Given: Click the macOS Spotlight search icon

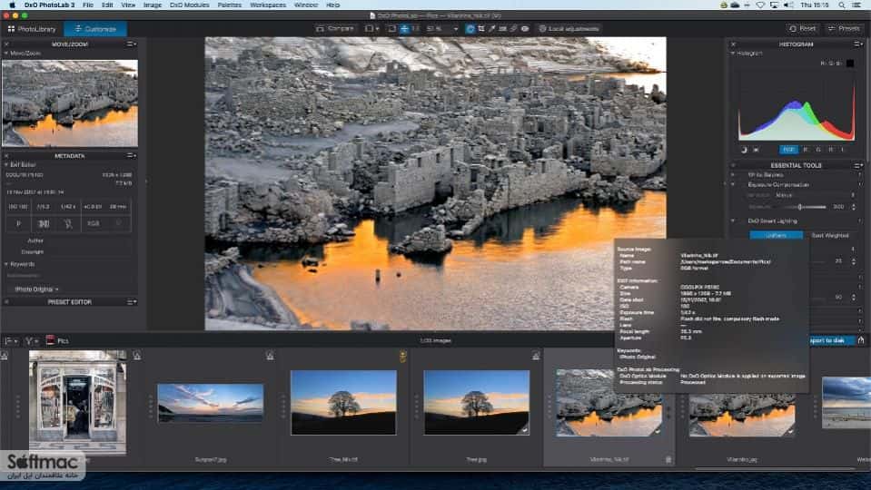Looking at the screenshot, I should (x=842, y=5).
